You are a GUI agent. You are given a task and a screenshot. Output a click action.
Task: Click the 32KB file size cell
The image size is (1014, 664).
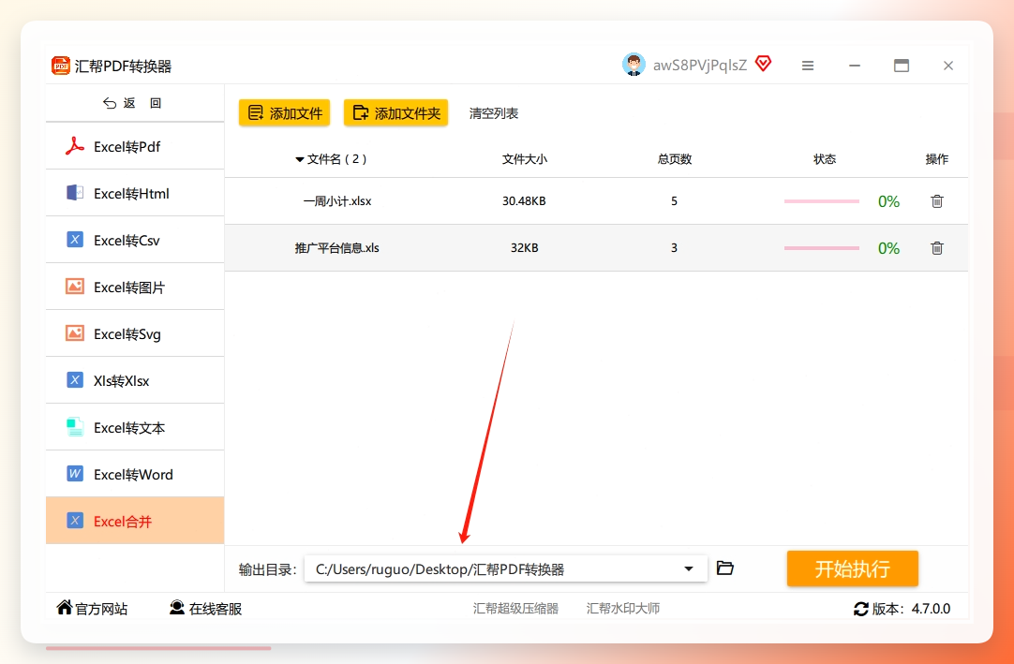click(525, 247)
